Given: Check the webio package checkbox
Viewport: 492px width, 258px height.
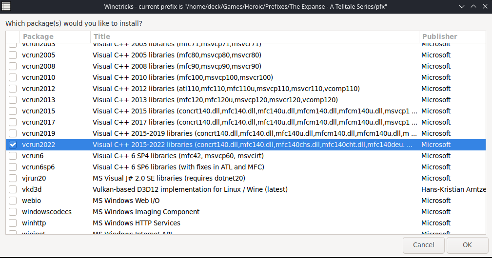Looking at the screenshot, I should click(x=13, y=201).
